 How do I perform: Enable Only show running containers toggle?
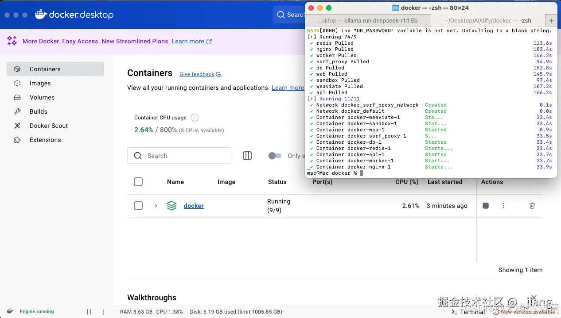click(x=275, y=156)
